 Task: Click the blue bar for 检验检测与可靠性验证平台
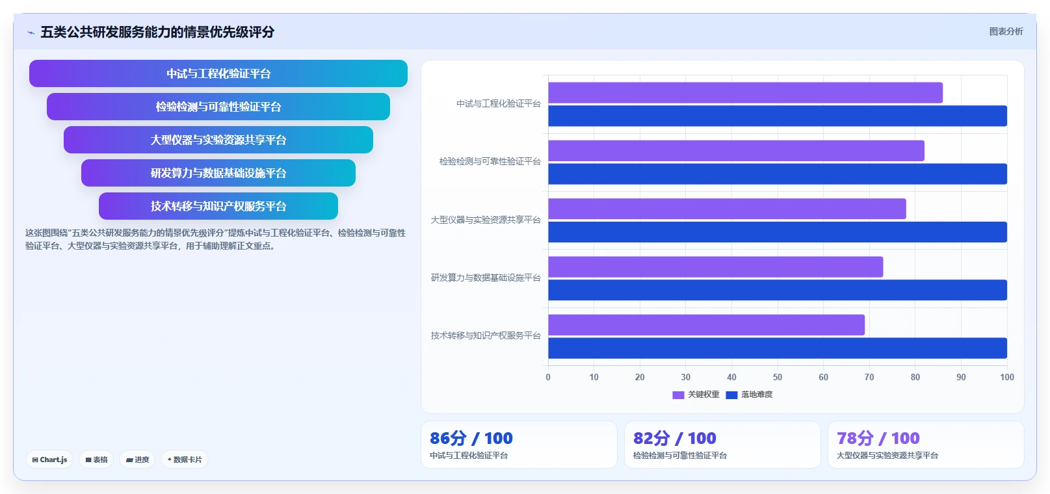(x=778, y=174)
